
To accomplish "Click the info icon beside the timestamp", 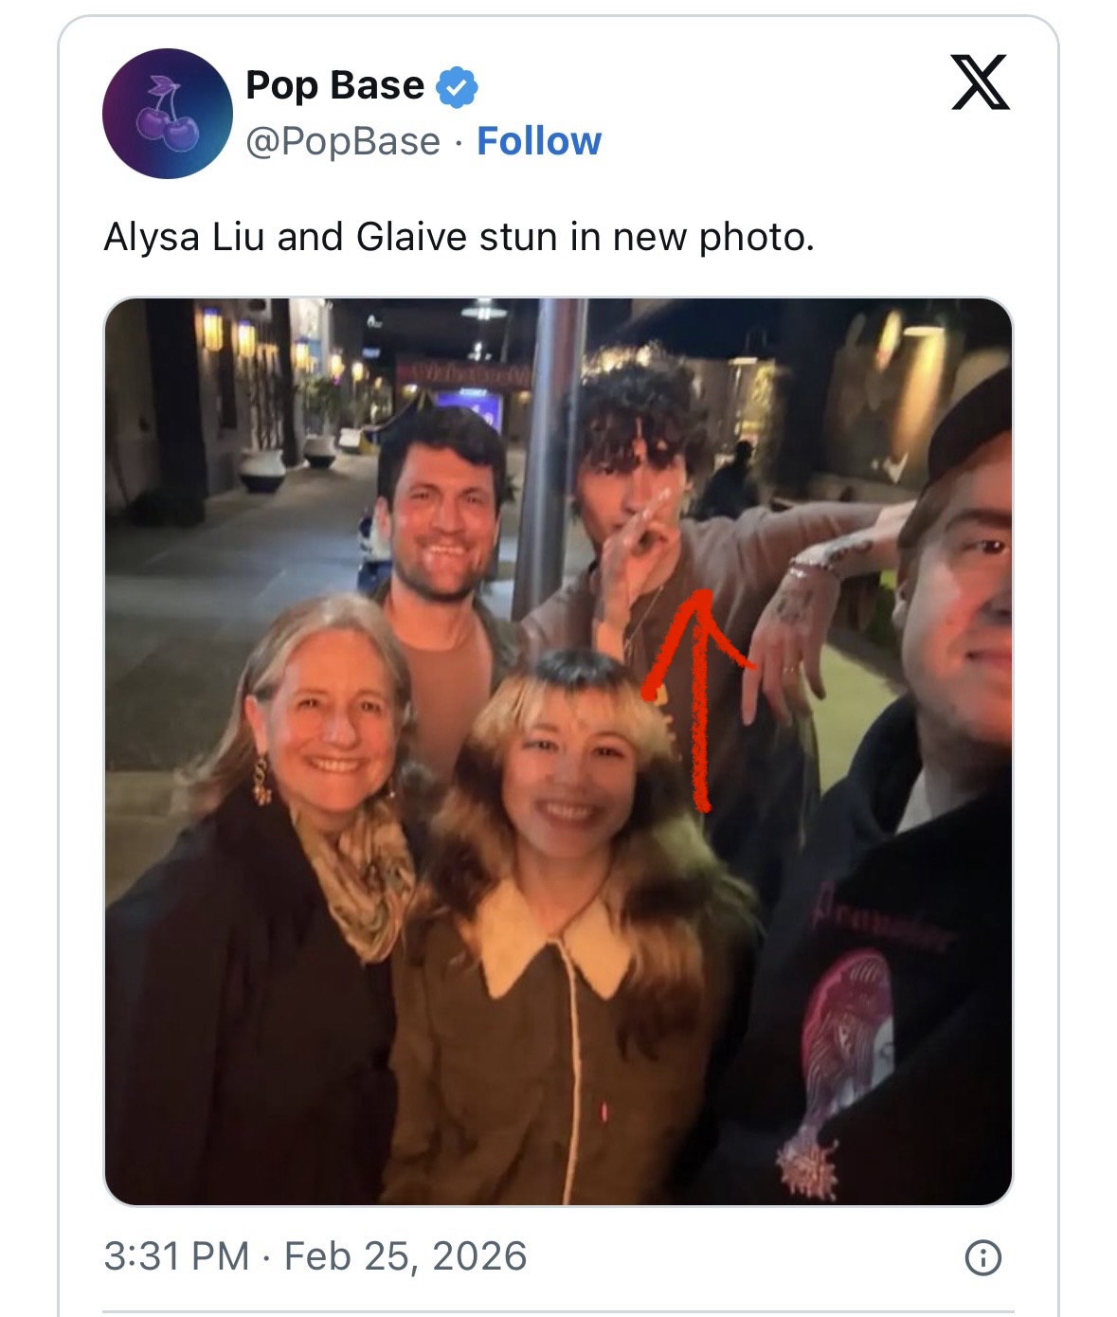I will pyautogui.click(x=982, y=1257).
